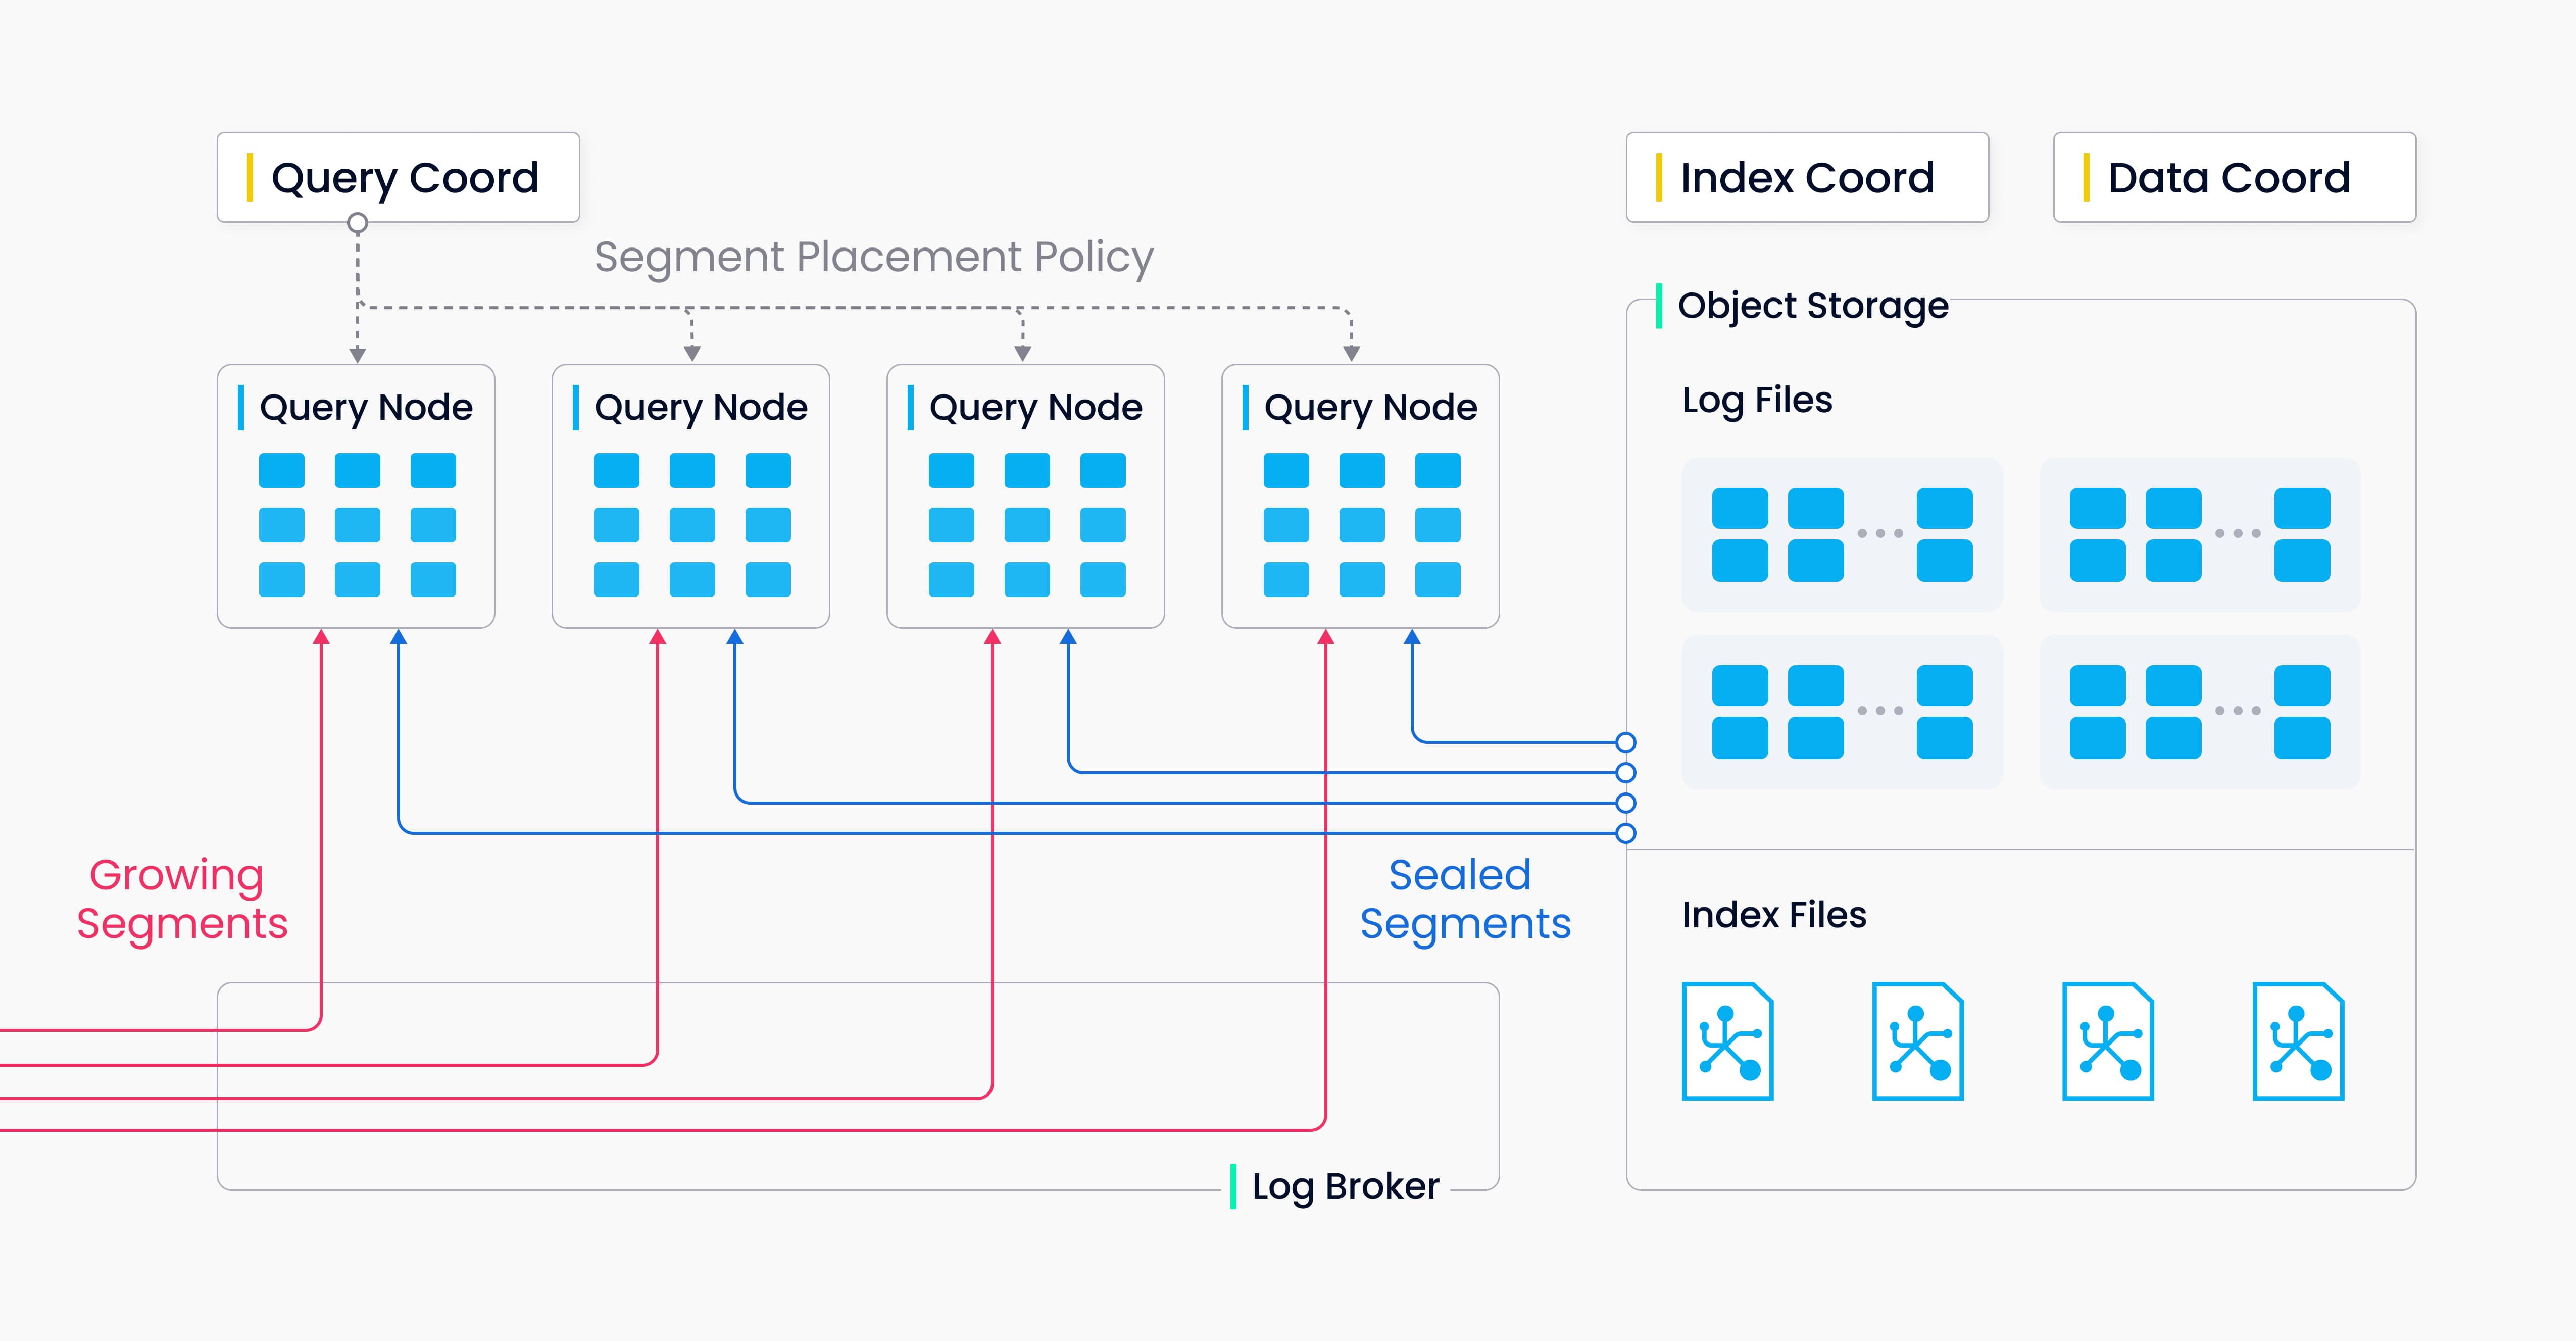
Task: Click the Segment Placement Policy text
Action: coord(873,257)
